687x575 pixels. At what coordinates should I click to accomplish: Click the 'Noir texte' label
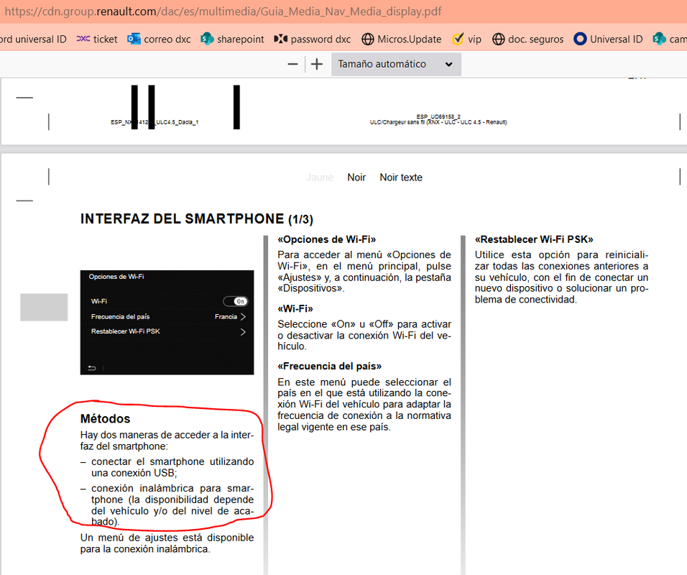pos(401,178)
